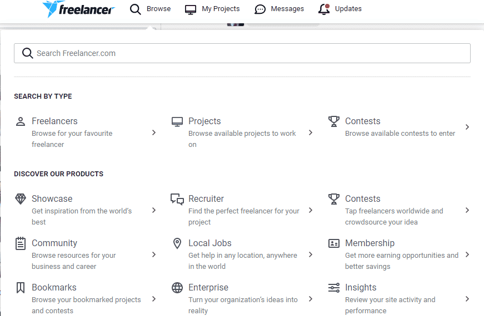Image resolution: width=484 pixels, height=316 pixels.
Task: Click 'Review your site activity' text
Action: coord(390,305)
